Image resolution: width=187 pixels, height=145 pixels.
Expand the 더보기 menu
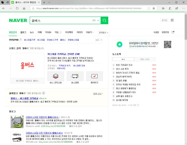click(90, 32)
